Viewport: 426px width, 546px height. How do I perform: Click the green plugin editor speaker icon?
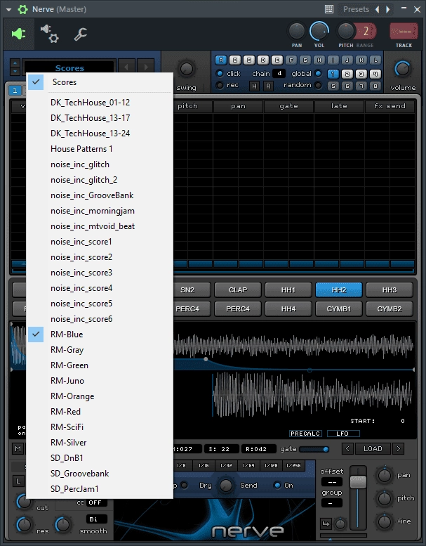[19, 34]
